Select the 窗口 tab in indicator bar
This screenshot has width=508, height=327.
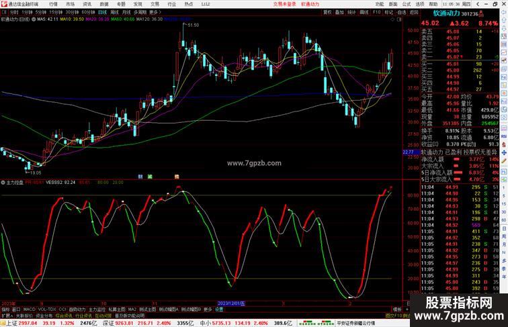(16, 310)
